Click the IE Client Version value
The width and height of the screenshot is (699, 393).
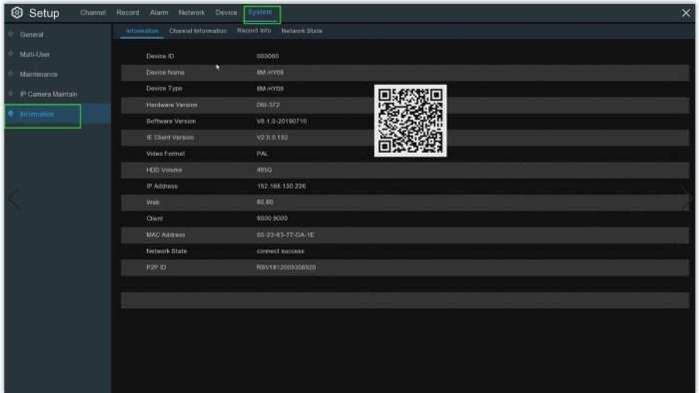tap(272, 138)
